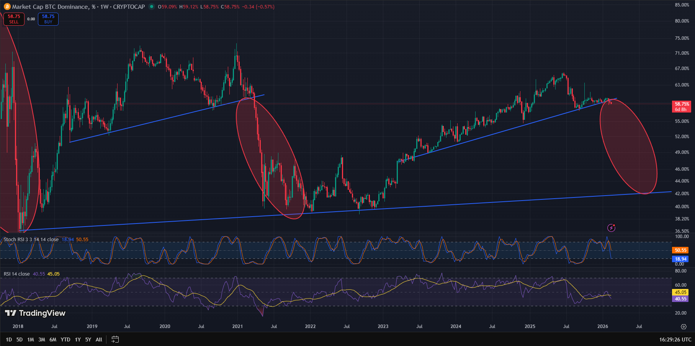Show All time range data
Screen dimensions: 695x346
(99, 339)
